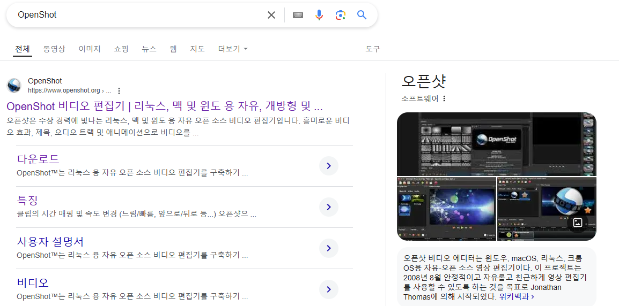The width and height of the screenshot is (619, 306).
Task: Click the arrow button for 다운로드
Action: [x=329, y=166]
